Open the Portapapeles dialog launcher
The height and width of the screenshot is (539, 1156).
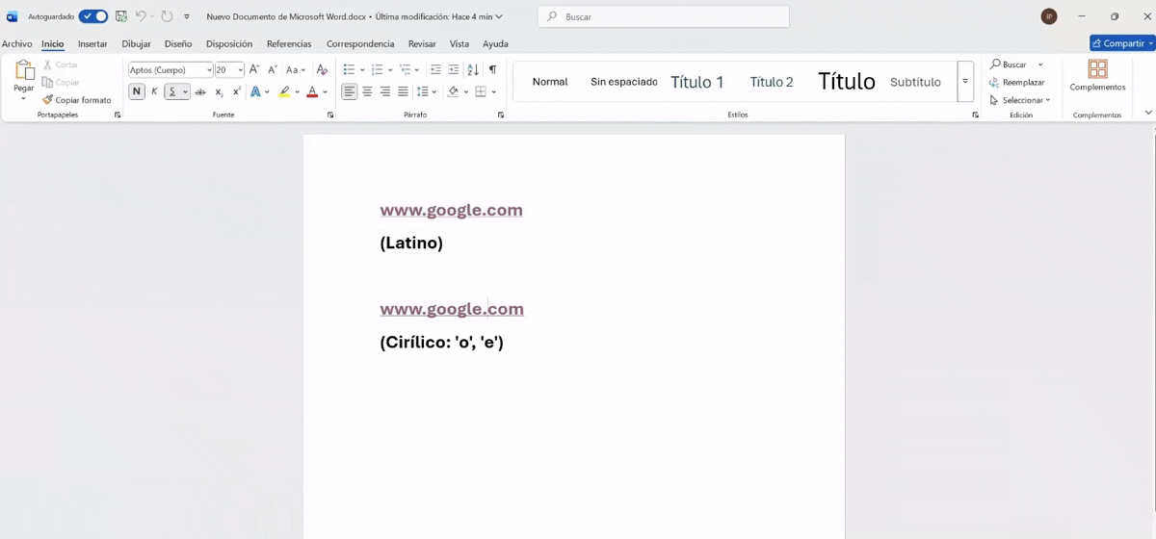pyautogui.click(x=118, y=115)
